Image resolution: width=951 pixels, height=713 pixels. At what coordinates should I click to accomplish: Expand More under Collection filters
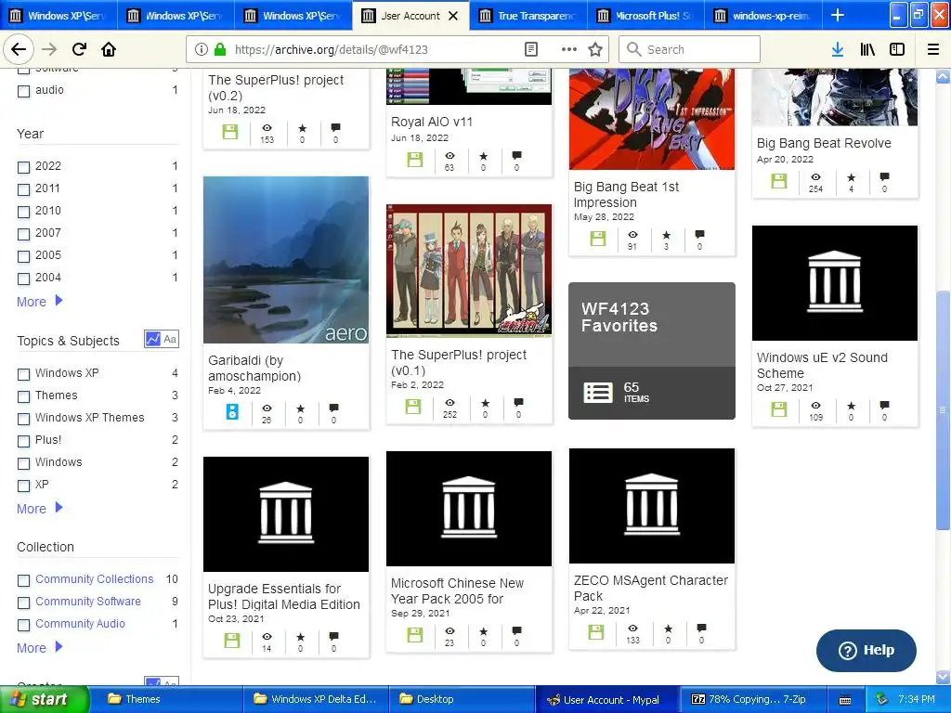39,647
